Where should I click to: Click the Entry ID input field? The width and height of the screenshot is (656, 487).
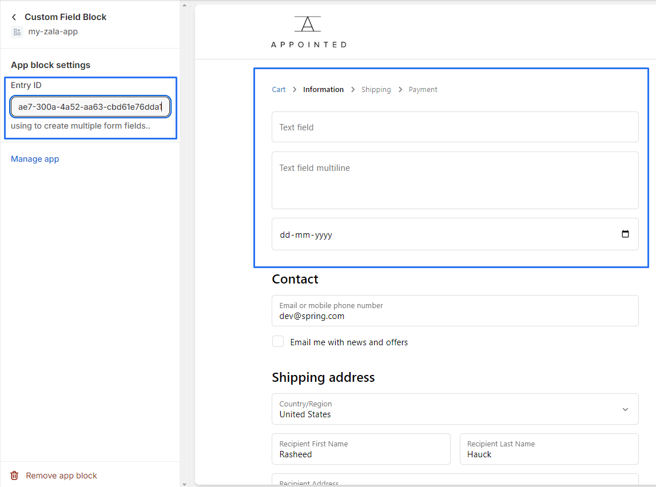[x=90, y=107]
